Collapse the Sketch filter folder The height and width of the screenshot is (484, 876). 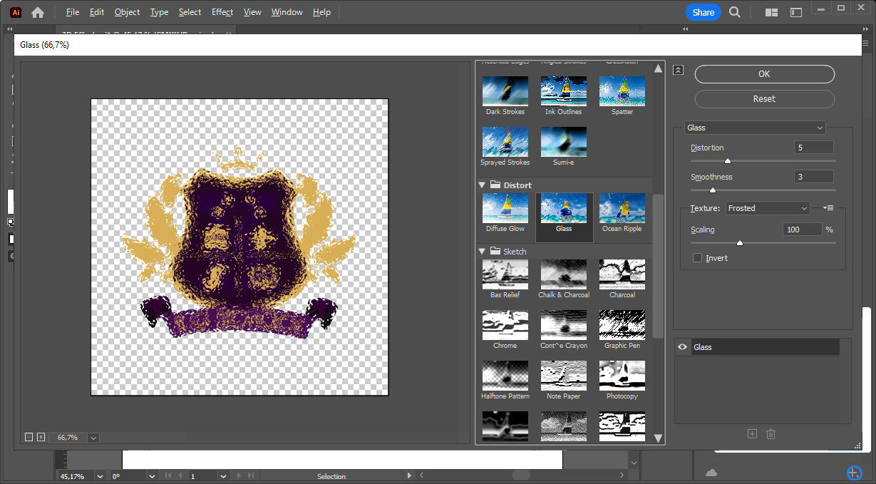(482, 251)
